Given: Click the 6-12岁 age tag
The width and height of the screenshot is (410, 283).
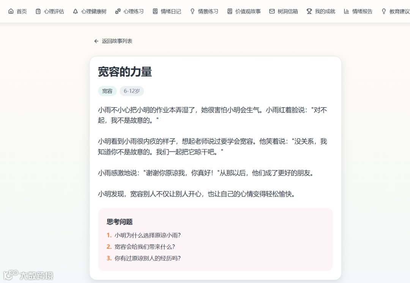Looking at the screenshot, I should 132,91.
